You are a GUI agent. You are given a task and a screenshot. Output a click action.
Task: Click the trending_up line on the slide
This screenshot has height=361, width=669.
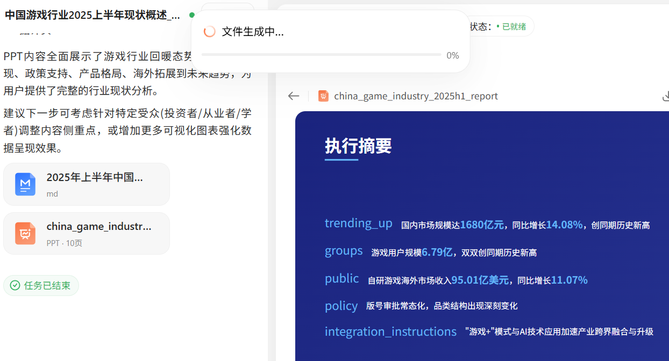point(359,223)
